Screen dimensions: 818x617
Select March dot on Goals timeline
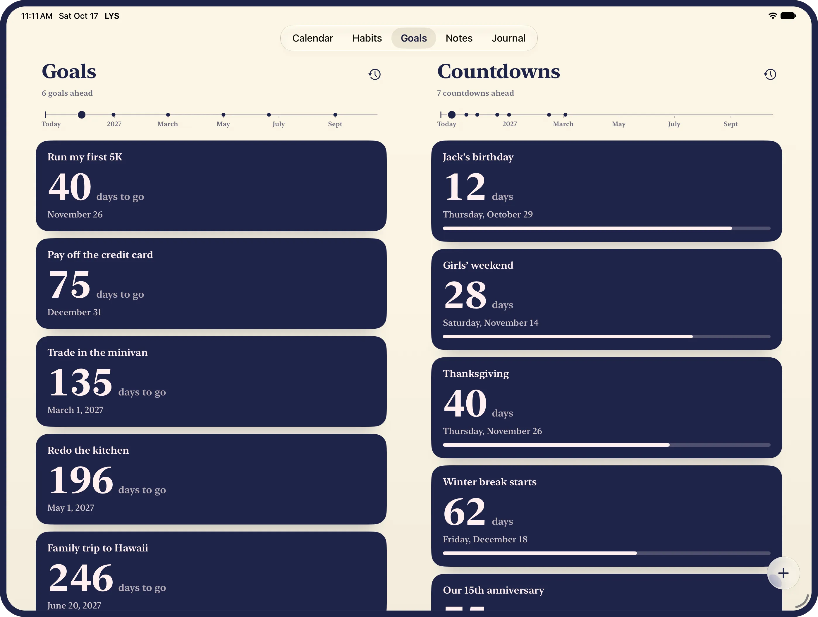(x=168, y=115)
